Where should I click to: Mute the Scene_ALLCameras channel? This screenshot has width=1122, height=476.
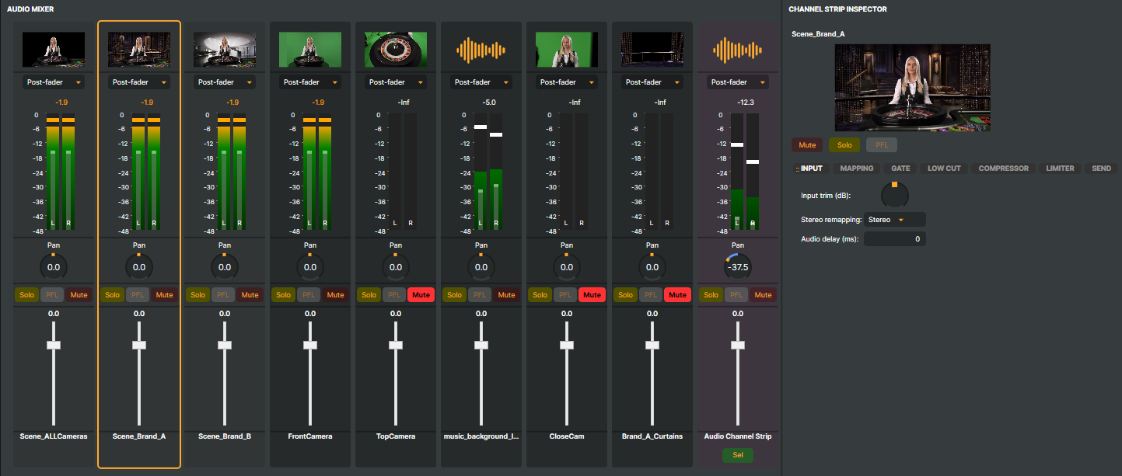(x=79, y=295)
